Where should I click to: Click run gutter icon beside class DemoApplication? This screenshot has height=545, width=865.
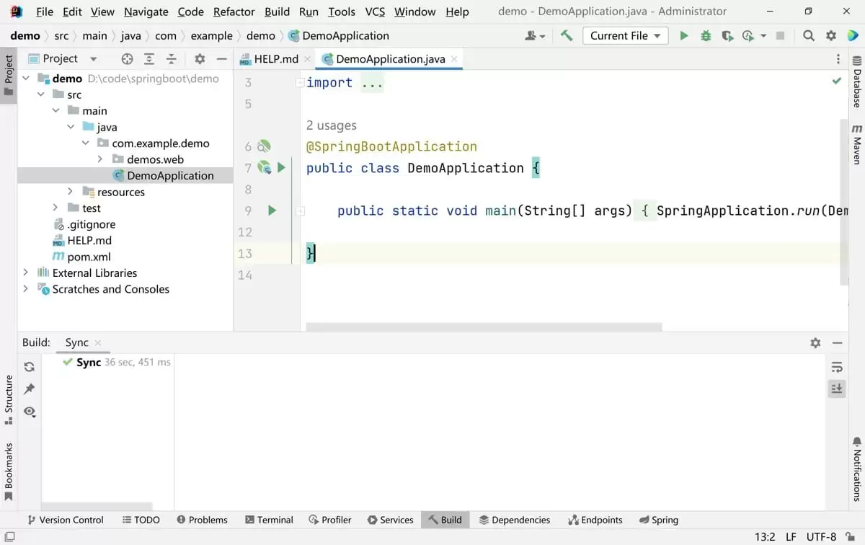click(x=281, y=168)
